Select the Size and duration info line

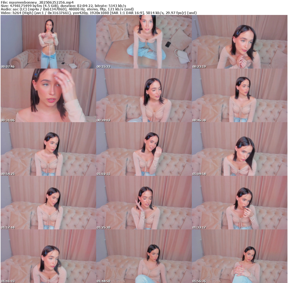click(63, 6)
